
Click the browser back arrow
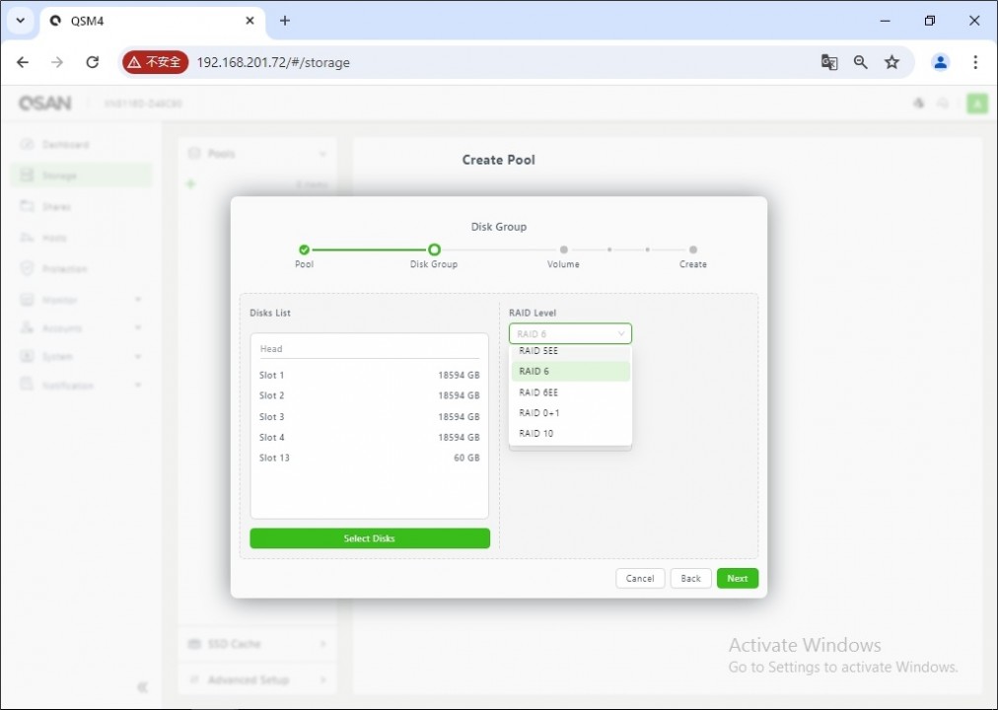(x=23, y=62)
